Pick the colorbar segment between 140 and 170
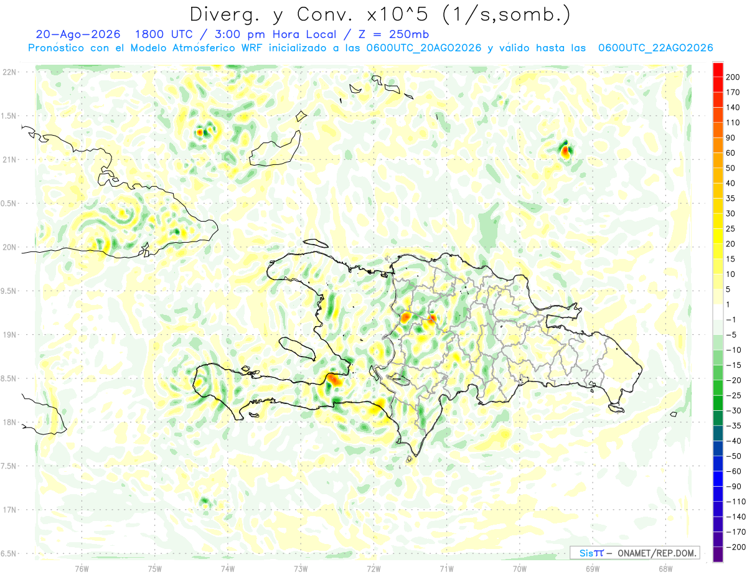 click(x=718, y=100)
